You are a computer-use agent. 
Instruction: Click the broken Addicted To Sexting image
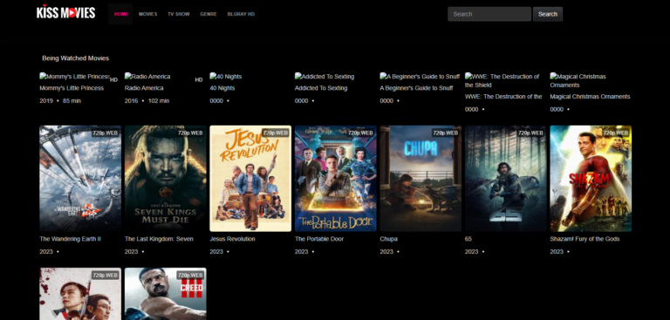click(x=325, y=77)
